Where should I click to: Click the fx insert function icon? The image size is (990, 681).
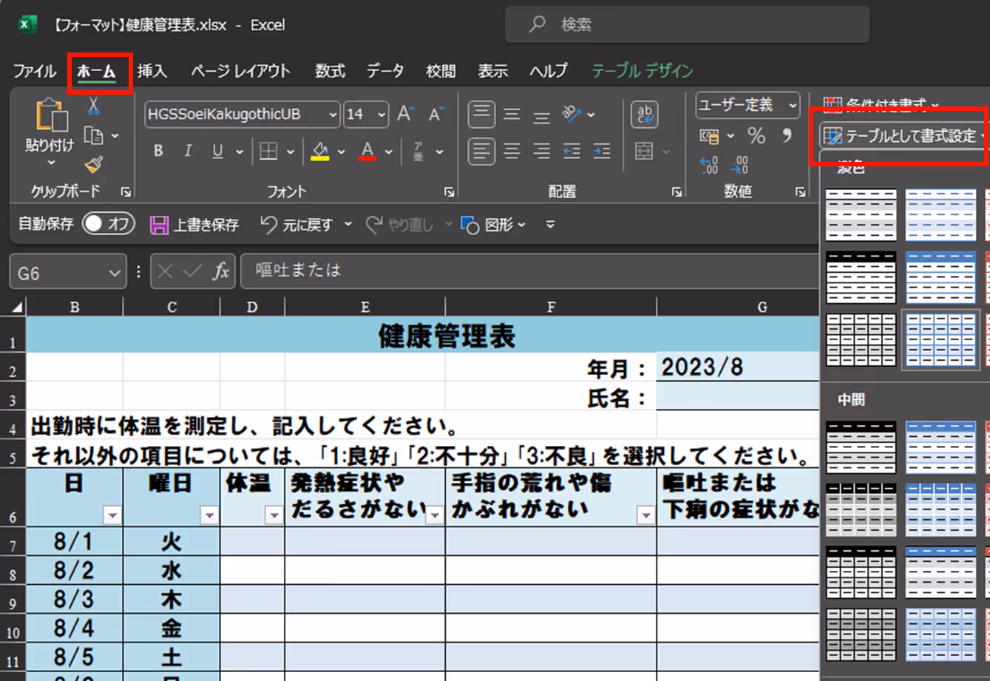click(220, 271)
